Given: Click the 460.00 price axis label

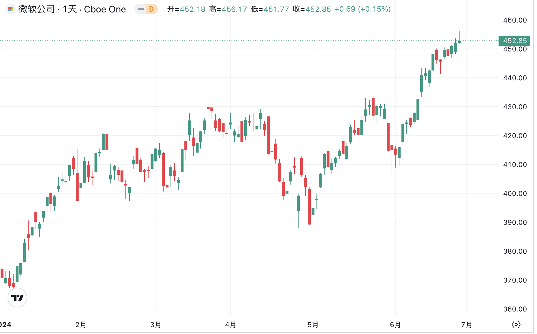Looking at the screenshot, I should [x=515, y=20].
